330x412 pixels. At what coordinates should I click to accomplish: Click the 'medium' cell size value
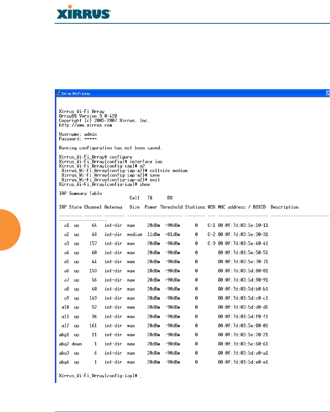[x=135, y=234]
